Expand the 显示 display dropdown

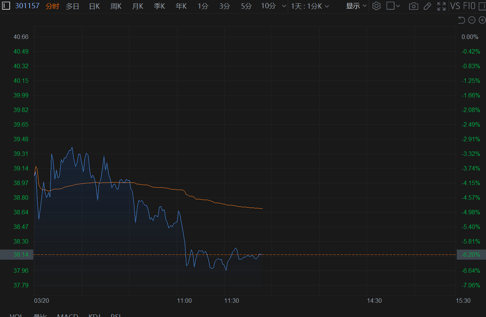click(356, 6)
